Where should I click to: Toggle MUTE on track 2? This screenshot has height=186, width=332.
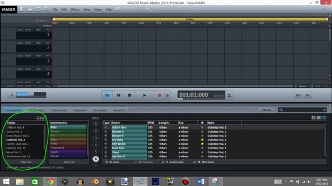(x=28, y=43)
